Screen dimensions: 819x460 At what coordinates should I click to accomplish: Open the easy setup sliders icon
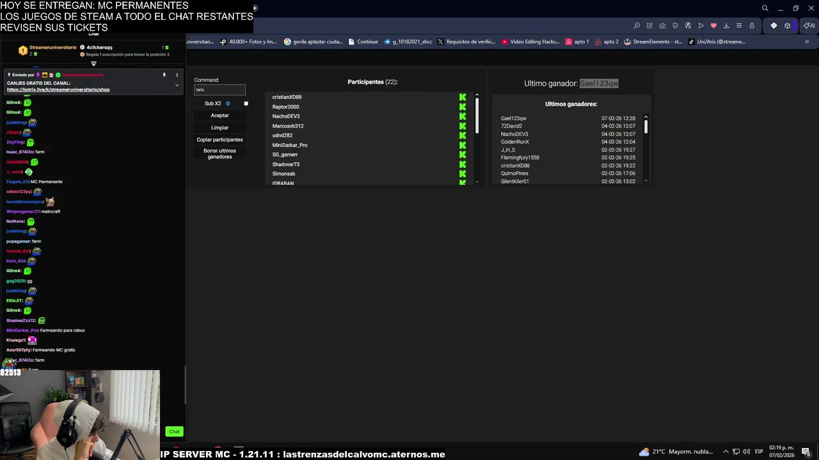(739, 26)
